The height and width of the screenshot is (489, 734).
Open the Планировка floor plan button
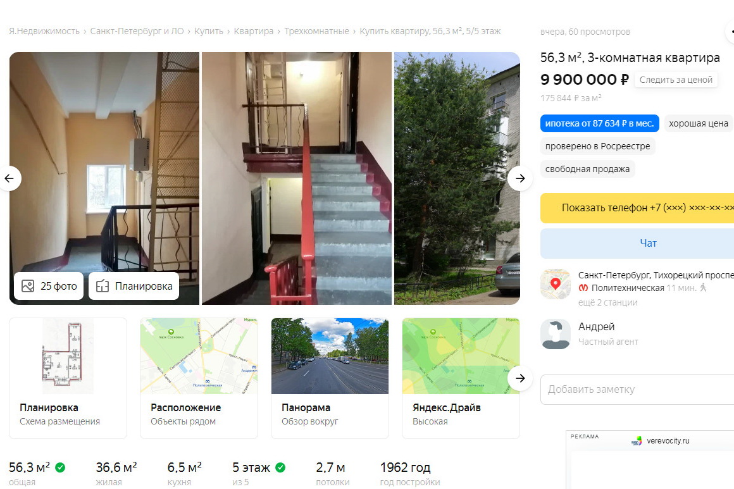(x=134, y=286)
